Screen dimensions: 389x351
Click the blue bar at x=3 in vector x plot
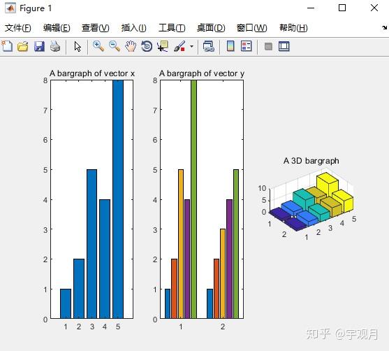point(91,244)
